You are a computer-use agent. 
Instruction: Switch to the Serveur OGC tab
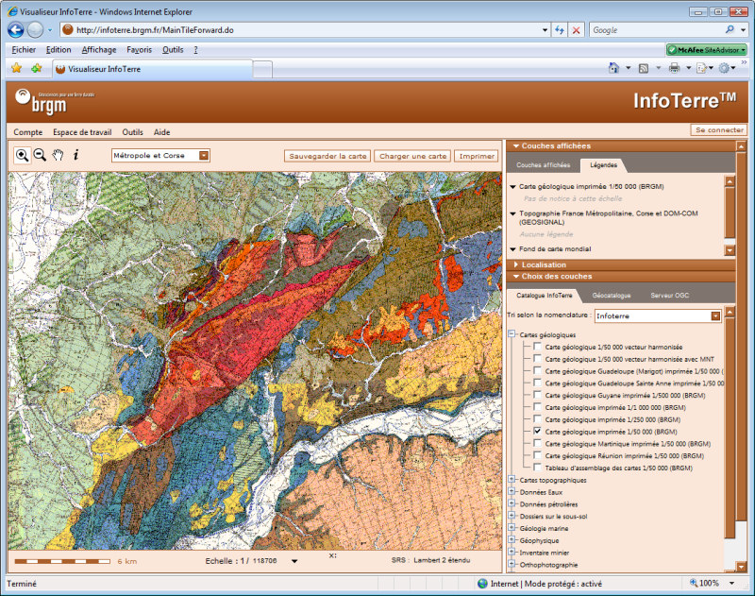[x=670, y=296]
